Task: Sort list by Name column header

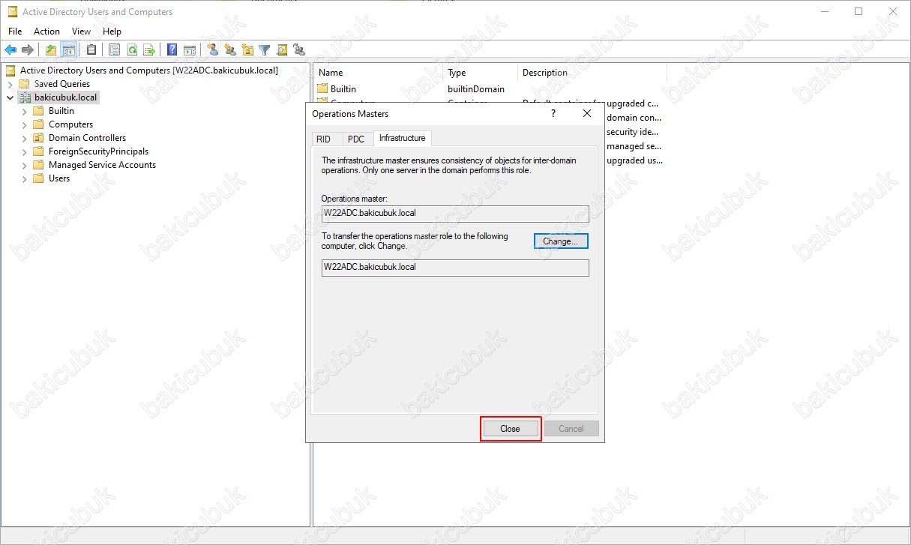Action: click(377, 73)
